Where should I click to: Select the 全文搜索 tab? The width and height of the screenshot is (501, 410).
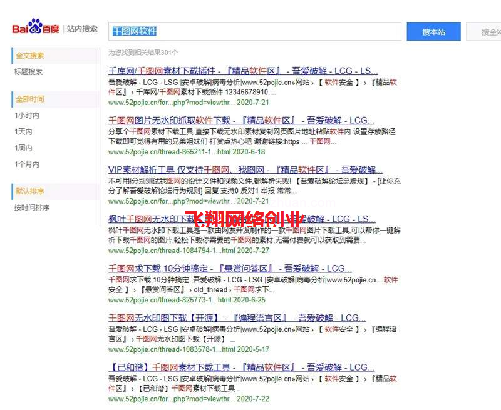coord(28,56)
